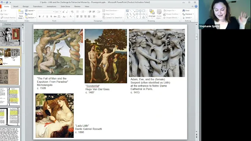Screen dimensions: 251x141
Task: Open Character Spacing dropdown
Action: tap(59, 16)
